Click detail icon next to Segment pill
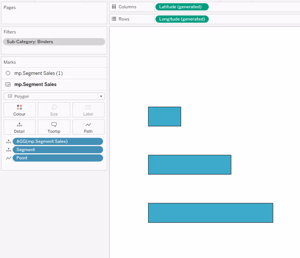Image resolution: width=300 pixels, height=258 pixels. pyautogui.click(x=8, y=150)
